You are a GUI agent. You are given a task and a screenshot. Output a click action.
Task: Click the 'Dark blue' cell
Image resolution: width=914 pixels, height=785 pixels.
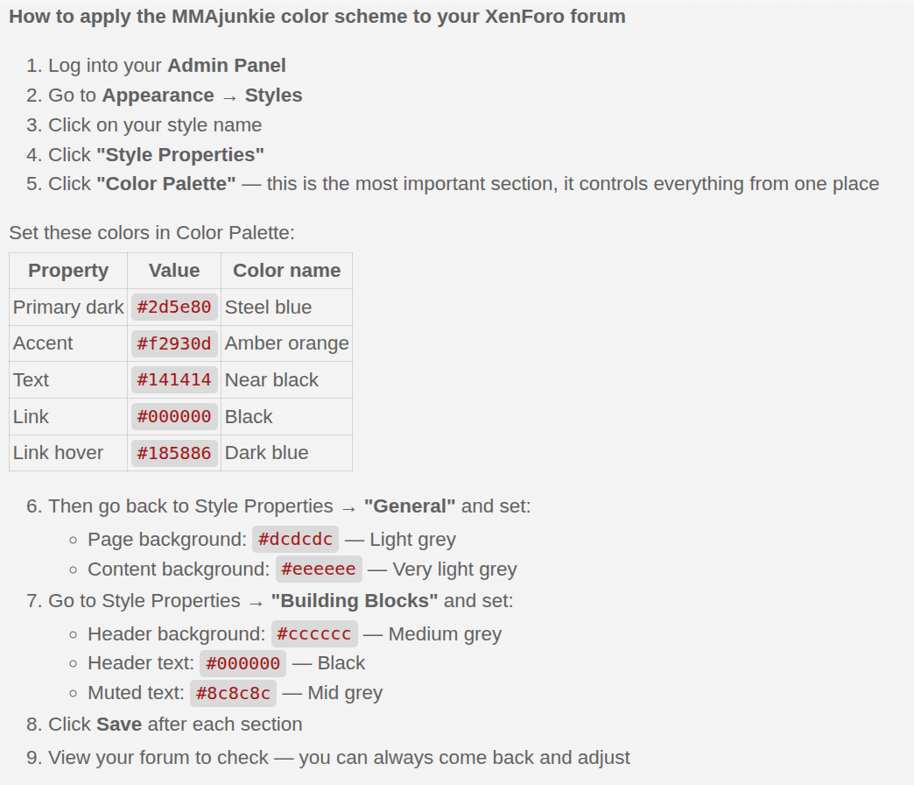coord(287,453)
